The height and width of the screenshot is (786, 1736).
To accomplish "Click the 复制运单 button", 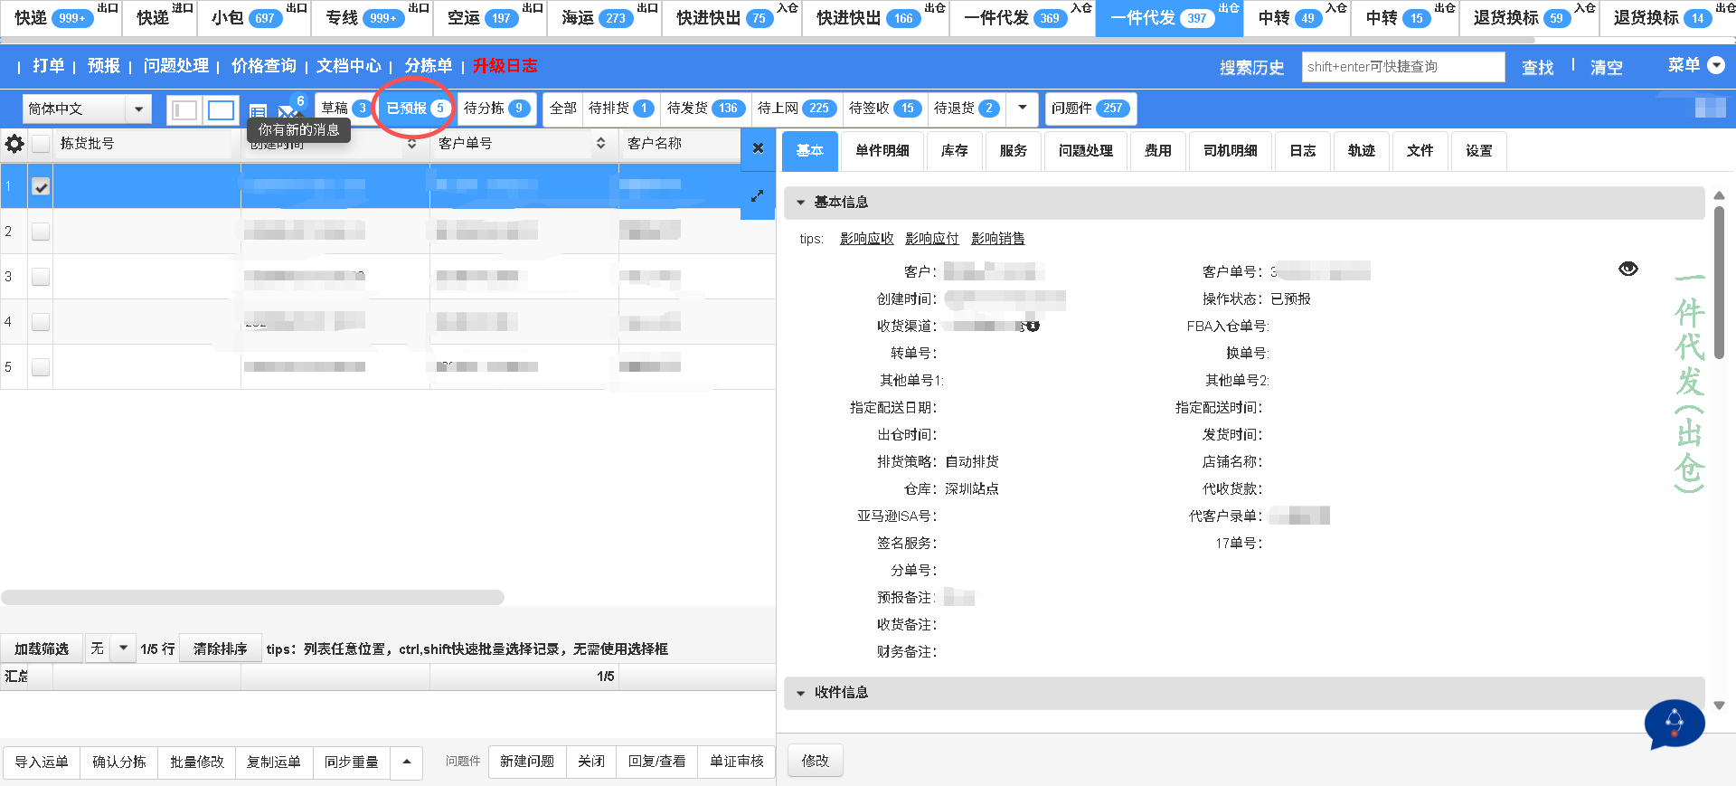I will tap(274, 762).
